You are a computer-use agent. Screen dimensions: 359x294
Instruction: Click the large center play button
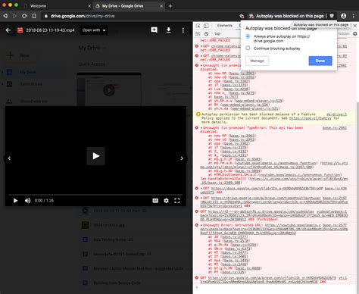[95, 156]
